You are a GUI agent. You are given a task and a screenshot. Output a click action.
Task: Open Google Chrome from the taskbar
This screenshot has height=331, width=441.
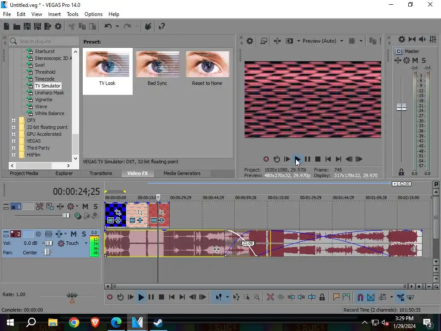tap(74, 322)
